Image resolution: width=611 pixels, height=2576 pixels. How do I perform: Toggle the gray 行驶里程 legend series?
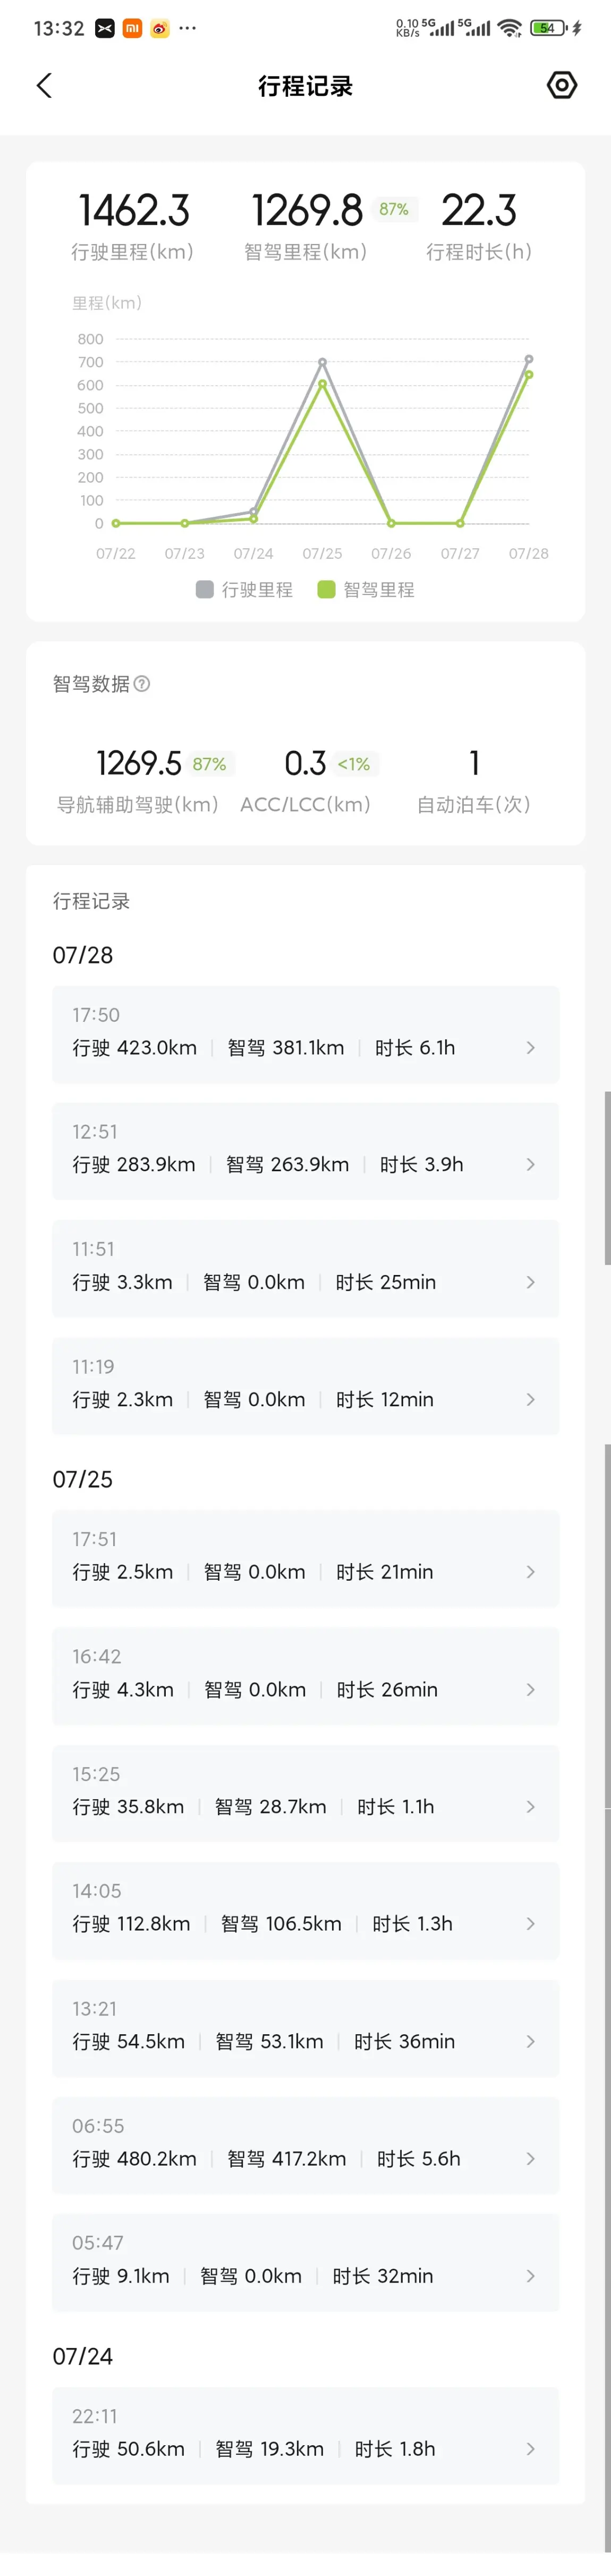pyautogui.click(x=245, y=590)
